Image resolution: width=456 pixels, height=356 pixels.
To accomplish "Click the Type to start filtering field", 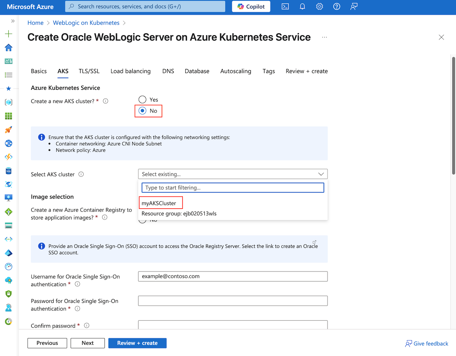I will coord(233,187).
